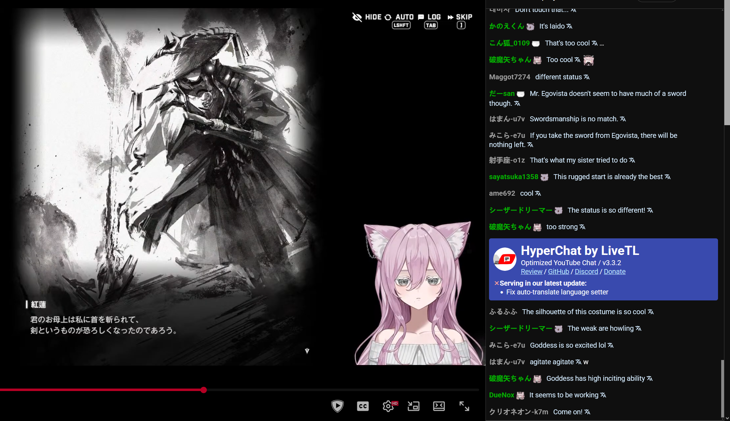Switch the video to miniplayer
This screenshot has width=730, height=421.
[x=413, y=406]
